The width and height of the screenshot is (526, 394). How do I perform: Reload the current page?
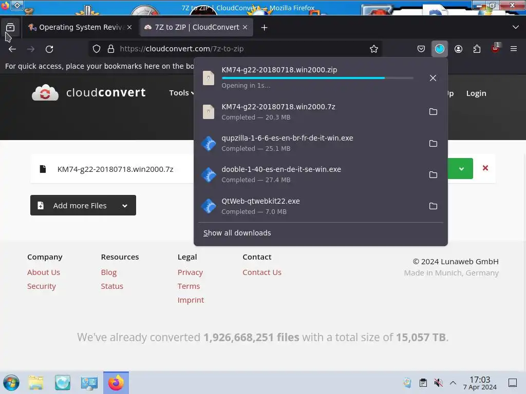coord(49,49)
